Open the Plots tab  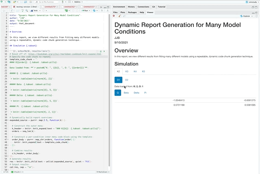click(x=123, y=13)
